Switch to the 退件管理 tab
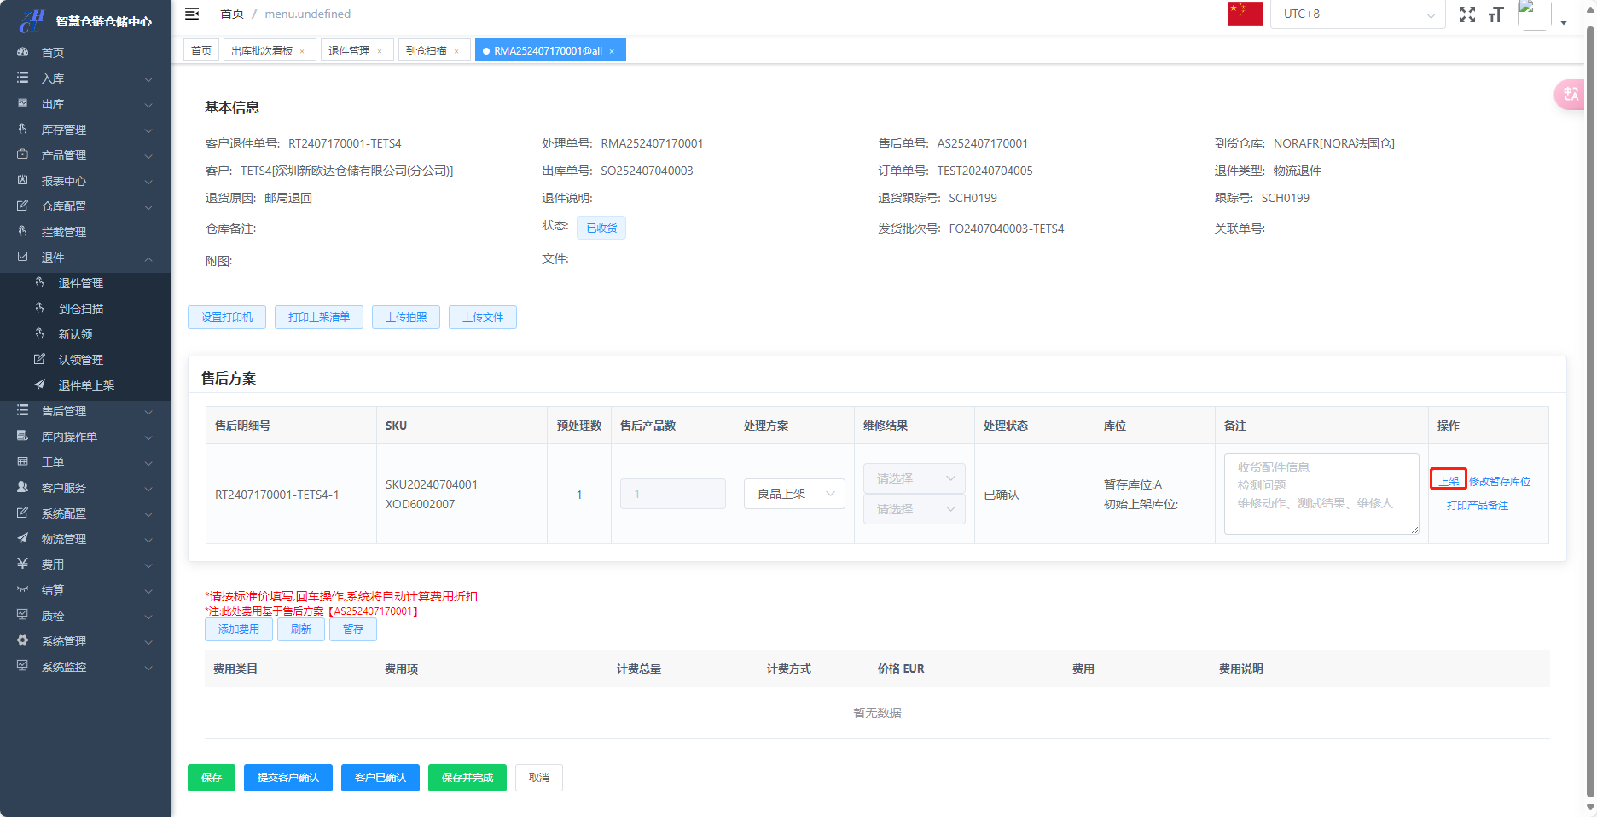Image resolution: width=1597 pixels, height=817 pixels. [x=349, y=51]
